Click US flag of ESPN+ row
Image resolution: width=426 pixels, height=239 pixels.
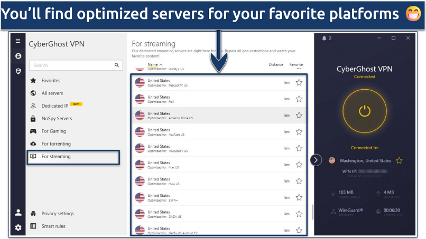click(140, 197)
